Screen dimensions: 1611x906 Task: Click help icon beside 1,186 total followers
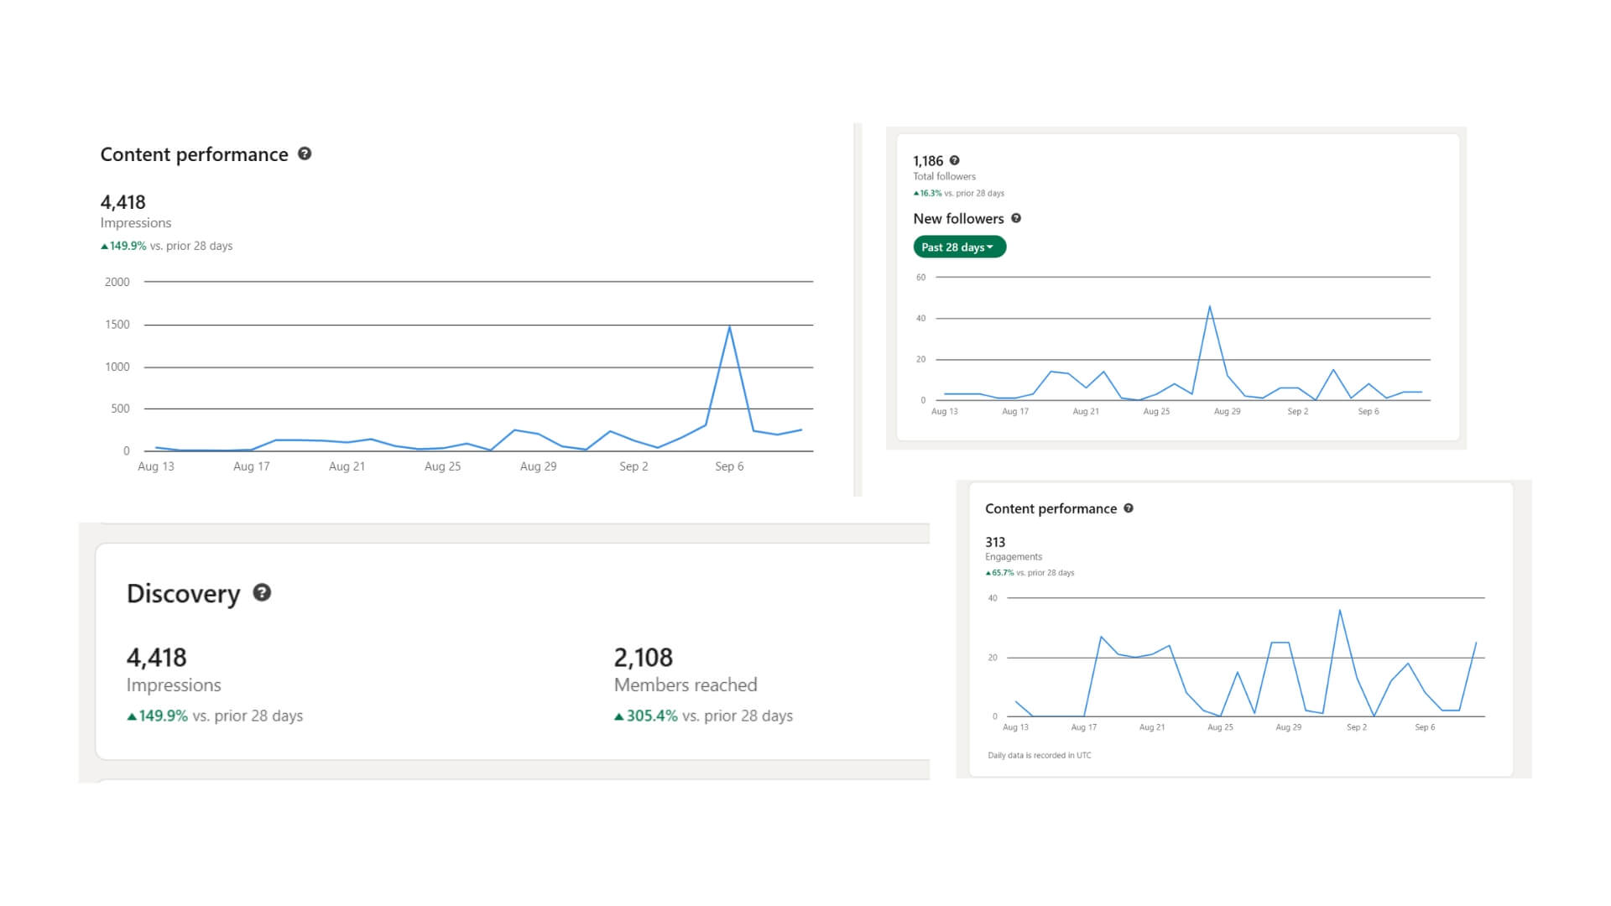954,160
